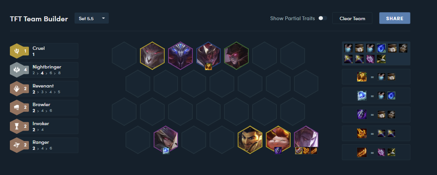The image size is (437, 175).
Task: Click the Cruel trait icon
Action: pyautogui.click(x=16, y=51)
